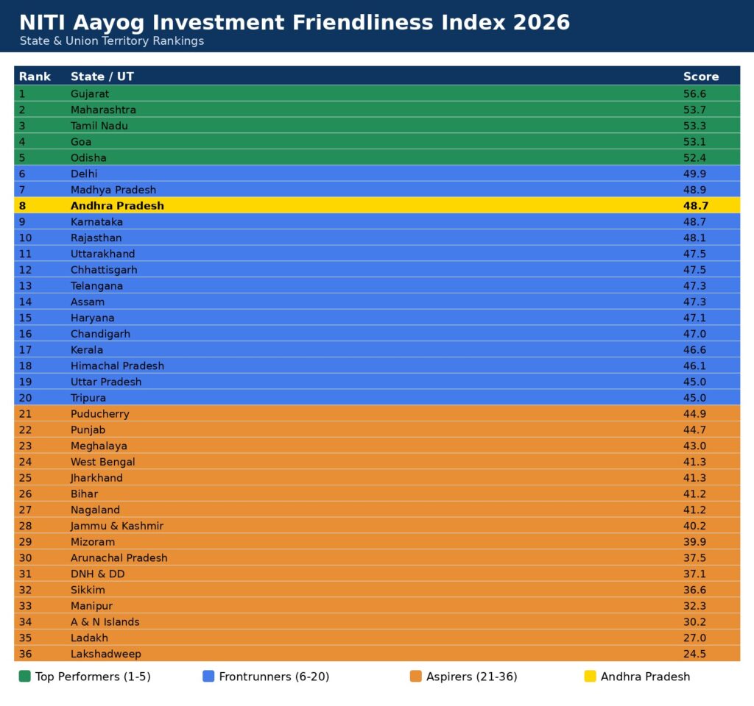Select the 'Manipur' cell
The image size is (754, 706).
pyautogui.click(x=91, y=606)
